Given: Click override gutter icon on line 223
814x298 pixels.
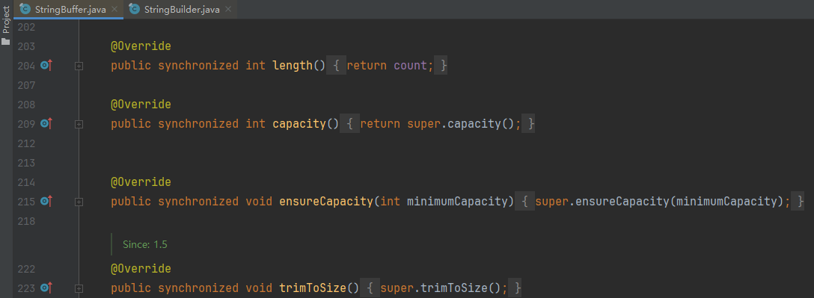Looking at the screenshot, I should (46, 288).
